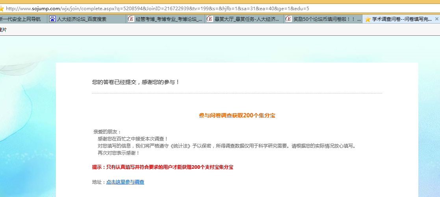Click the 感谢您在百忙之中接受本次调查 line
The width and height of the screenshot is (440, 197).
[133, 139]
